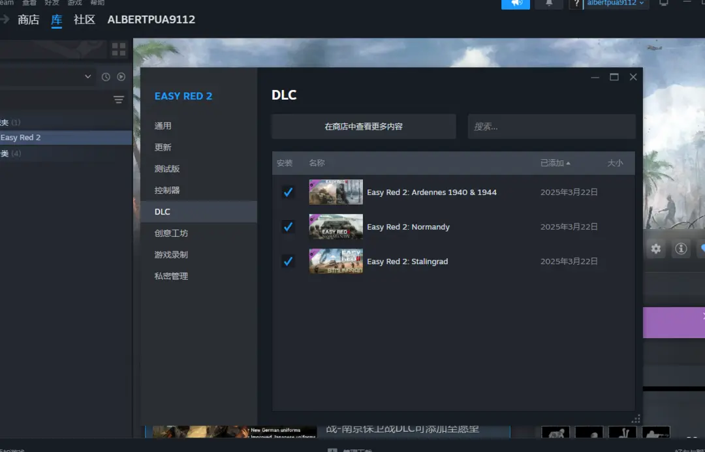Close the Easy Red 2 properties dialog

pyautogui.click(x=633, y=77)
